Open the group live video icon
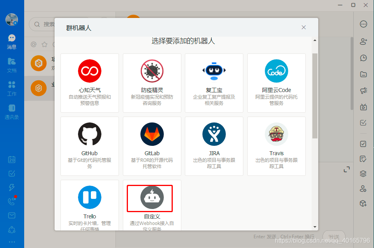 click(363, 107)
